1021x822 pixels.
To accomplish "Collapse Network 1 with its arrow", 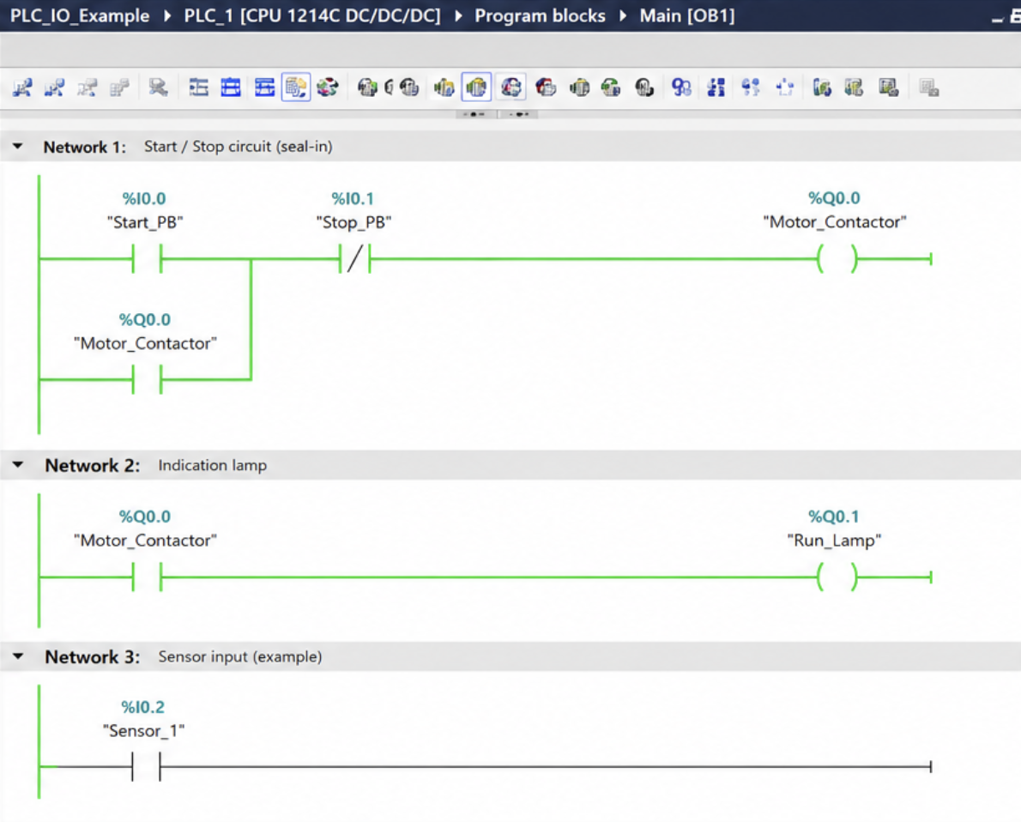I will tap(17, 147).
